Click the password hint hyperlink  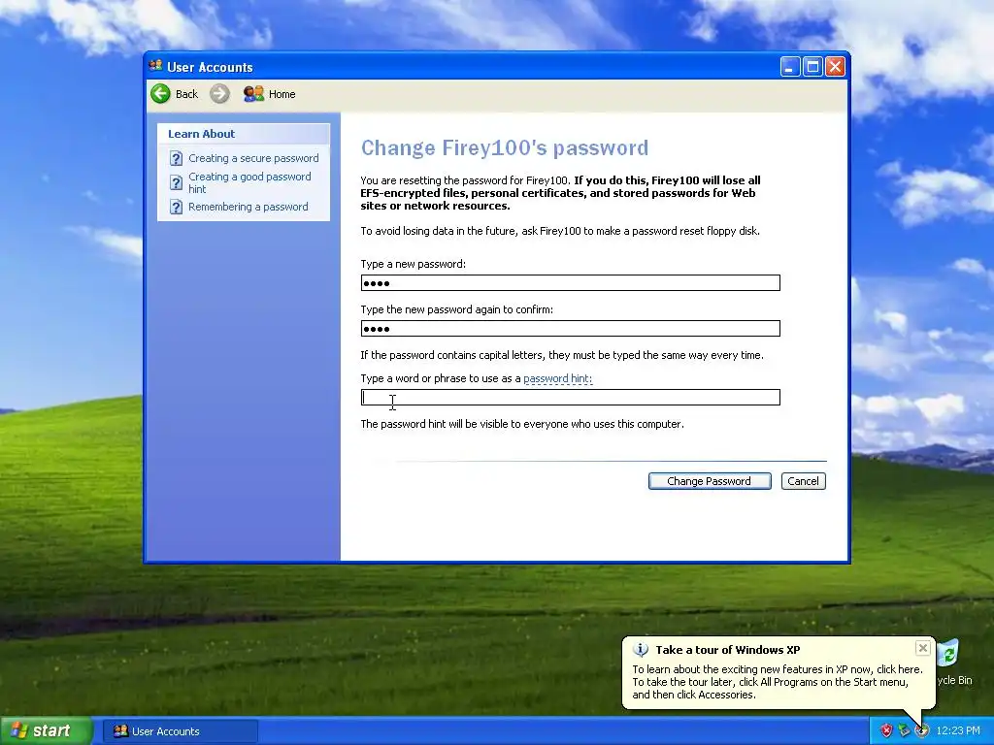pyautogui.click(x=558, y=379)
